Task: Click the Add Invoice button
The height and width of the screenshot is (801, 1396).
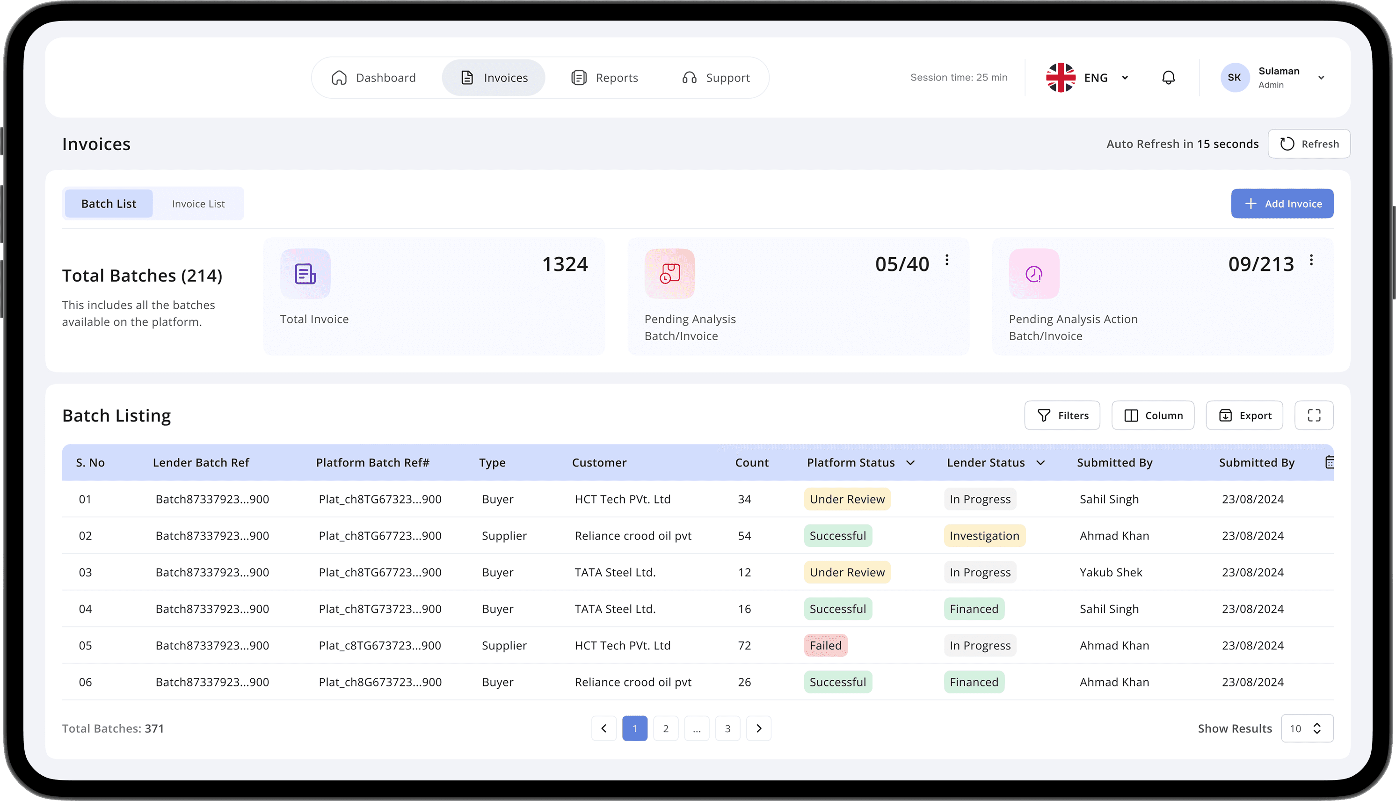Action: [x=1281, y=204]
